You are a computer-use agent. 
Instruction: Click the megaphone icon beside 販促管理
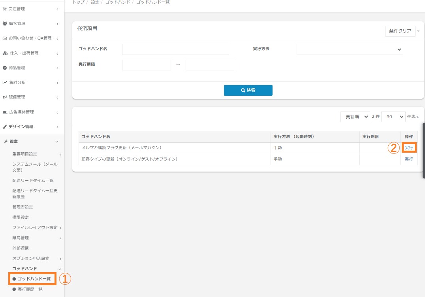[x=5, y=97]
